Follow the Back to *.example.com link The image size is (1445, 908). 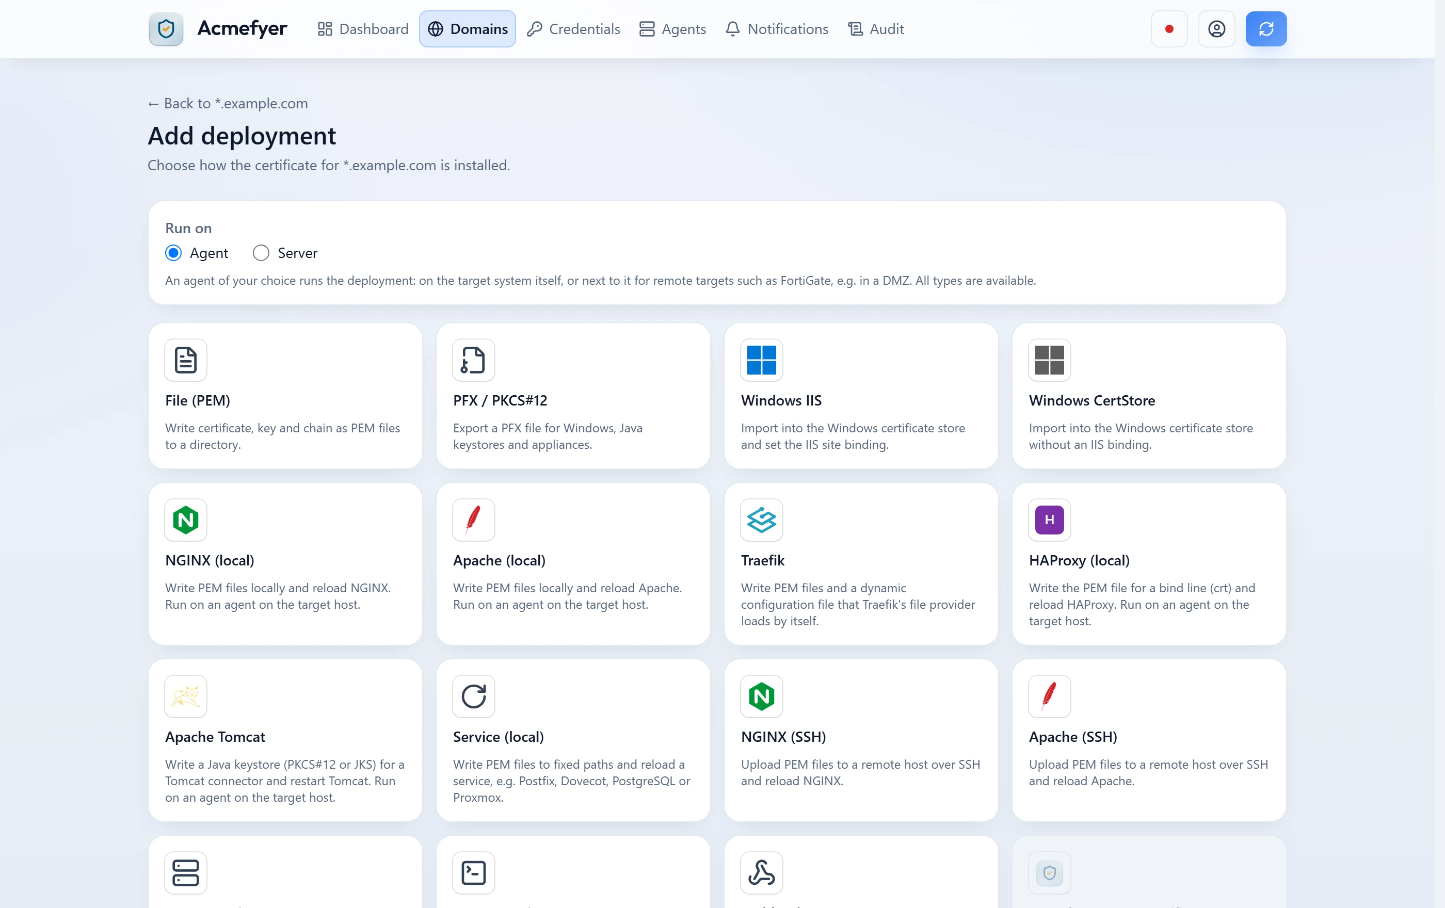pos(228,103)
